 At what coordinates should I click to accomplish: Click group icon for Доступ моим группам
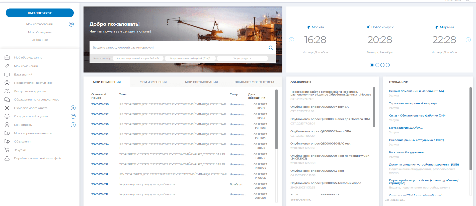[7, 91]
